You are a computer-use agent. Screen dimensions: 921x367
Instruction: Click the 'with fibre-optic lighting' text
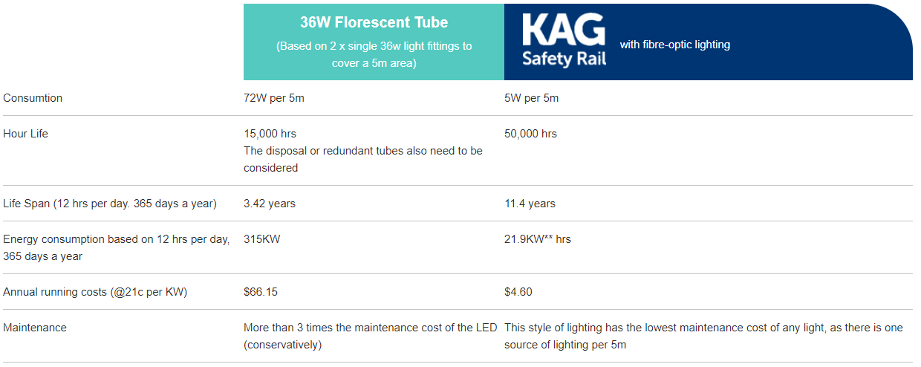(675, 45)
